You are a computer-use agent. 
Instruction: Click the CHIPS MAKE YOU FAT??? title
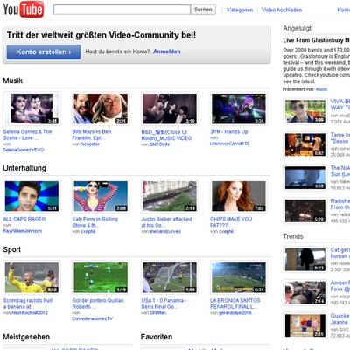[231, 222]
